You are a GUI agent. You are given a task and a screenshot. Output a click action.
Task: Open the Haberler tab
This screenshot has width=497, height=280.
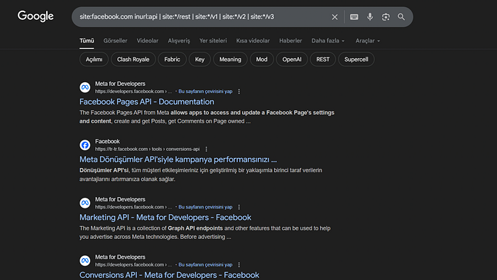coord(290,41)
